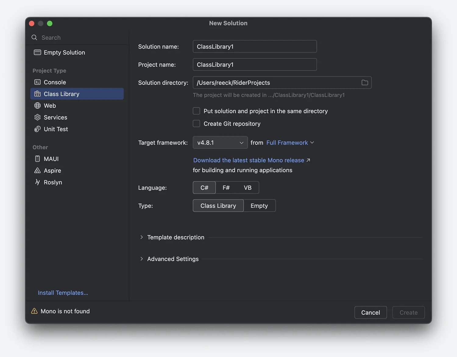The image size is (457, 357).
Task: Check the Create Git repository box
Action: coord(197,124)
